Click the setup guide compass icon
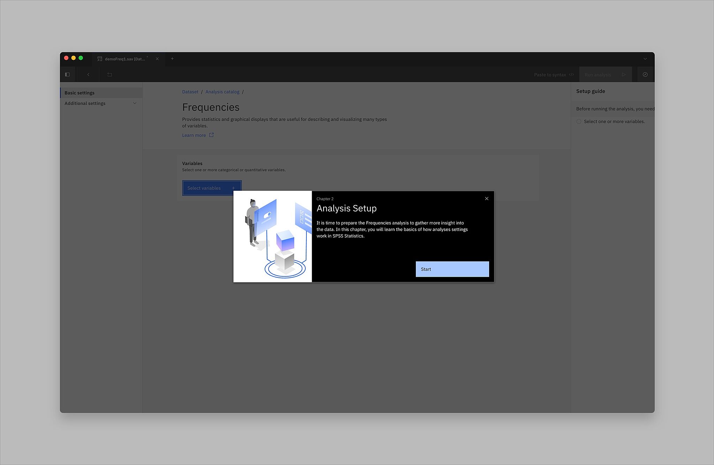 pos(645,74)
